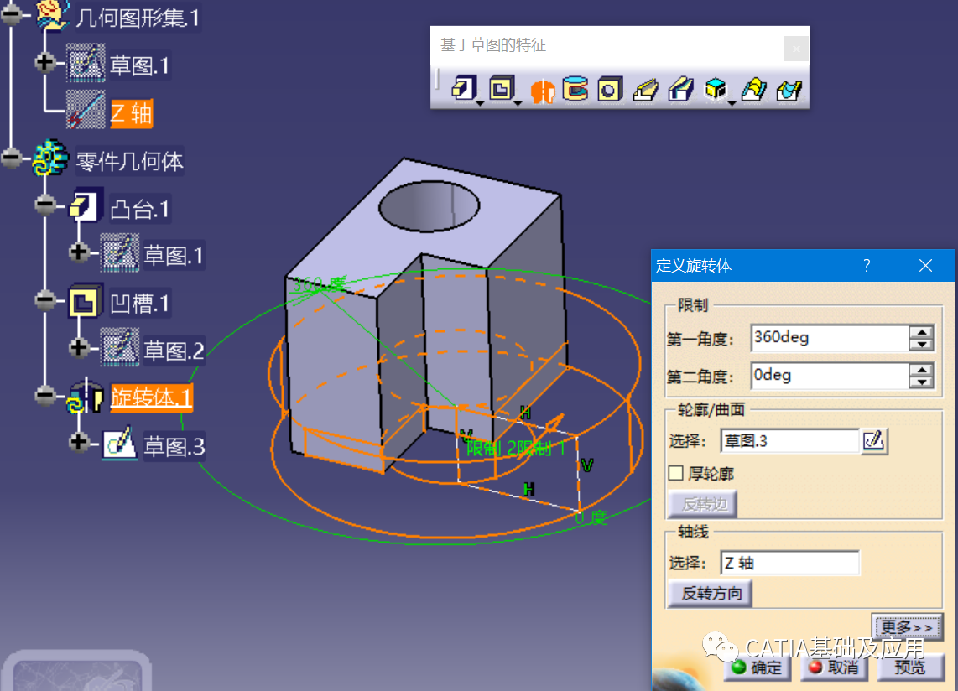Viewport: 958px width, 691px height.
Task: Expand 草图.1 under 凸台.1
Action: coord(80,252)
